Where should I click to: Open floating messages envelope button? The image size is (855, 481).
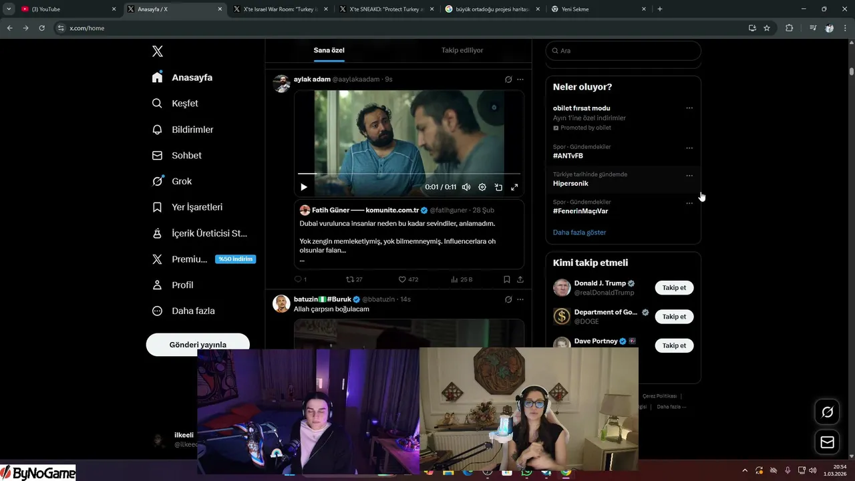(827, 442)
